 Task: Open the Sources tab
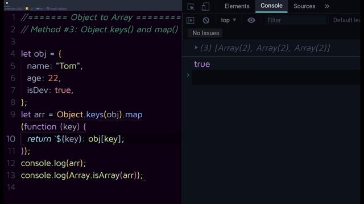(x=304, y=6)
